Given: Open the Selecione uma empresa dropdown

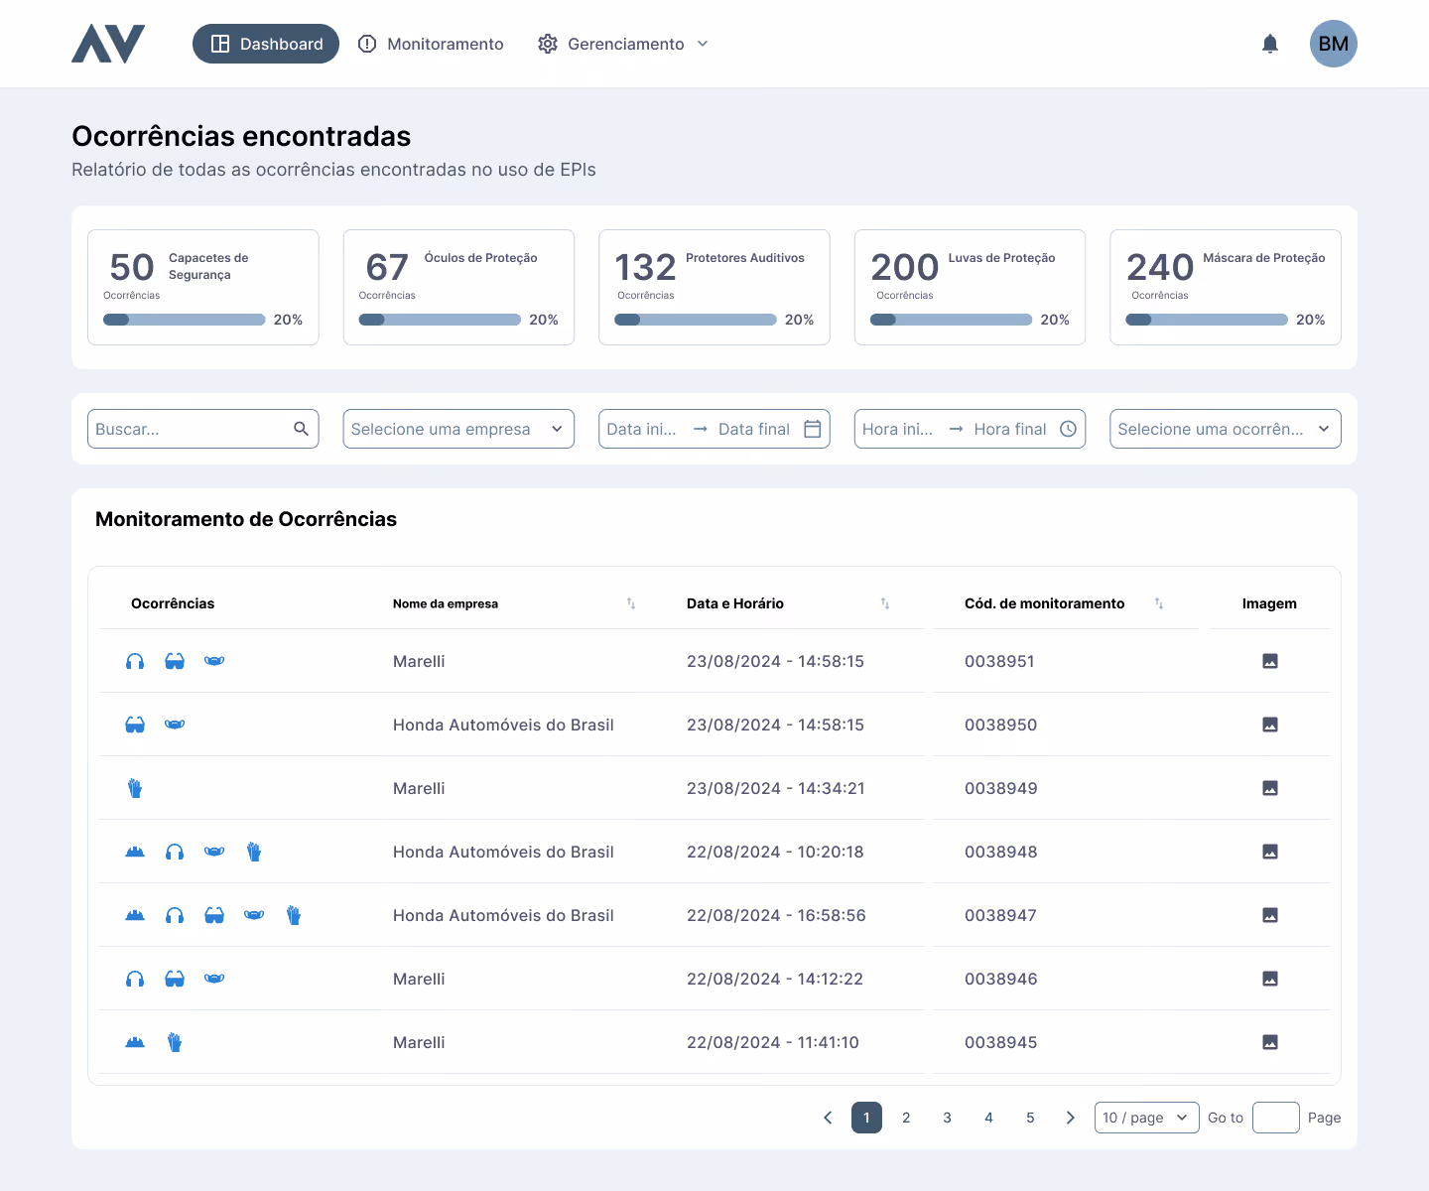Looking at the screenshot, I should pyautogui.click(x=457, y=429).
